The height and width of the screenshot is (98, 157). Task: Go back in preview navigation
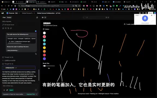coord(83,17)
